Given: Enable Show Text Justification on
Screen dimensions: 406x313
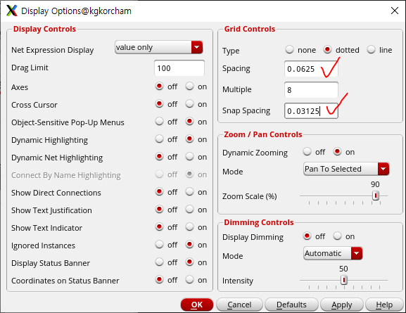Looking at the screenshot, I should click(189, 210).
